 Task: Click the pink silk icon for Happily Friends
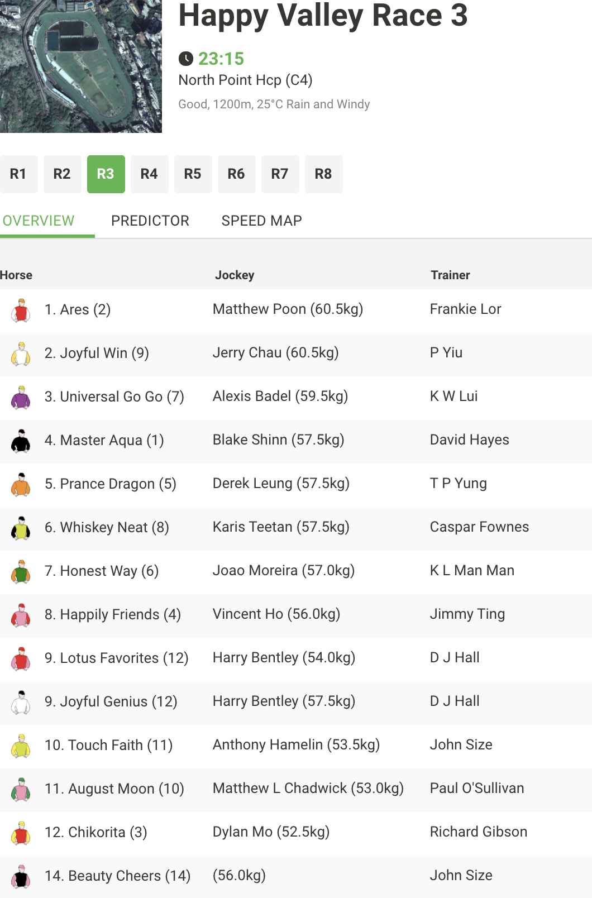tap(21, 615)
